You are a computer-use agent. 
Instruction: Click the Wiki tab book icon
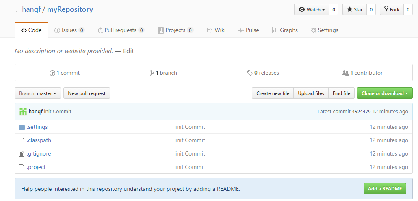coord(210,30)
